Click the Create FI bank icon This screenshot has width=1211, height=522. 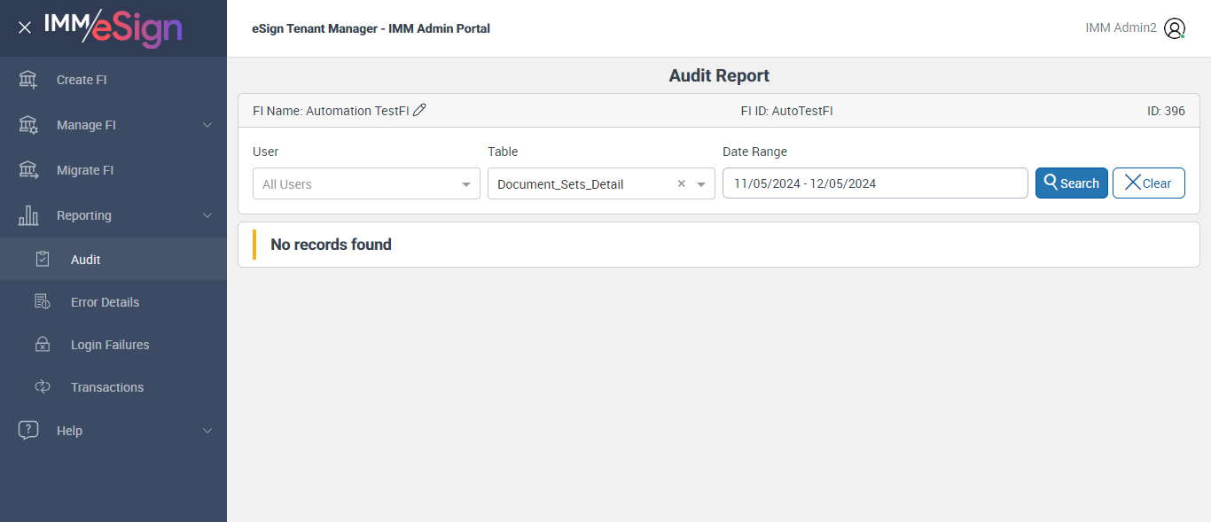(28, 80)
